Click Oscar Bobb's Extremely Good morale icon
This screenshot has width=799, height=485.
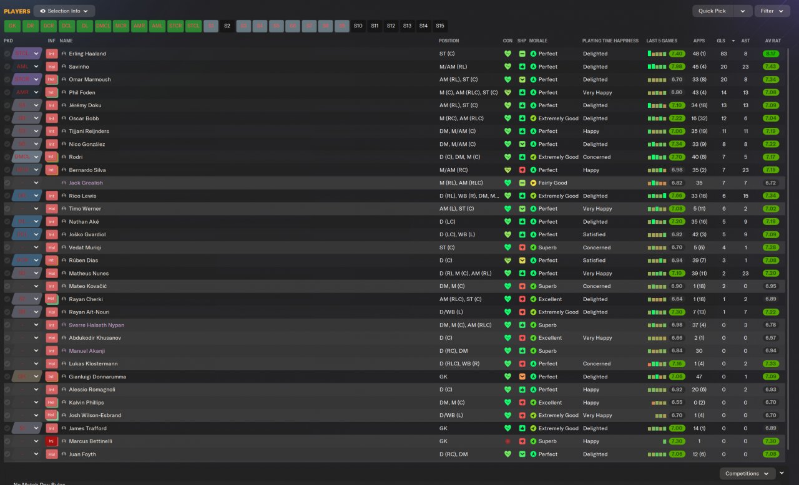click(533, 118)
